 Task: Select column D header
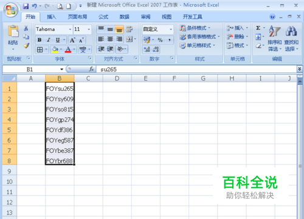[x=117, y=78]
